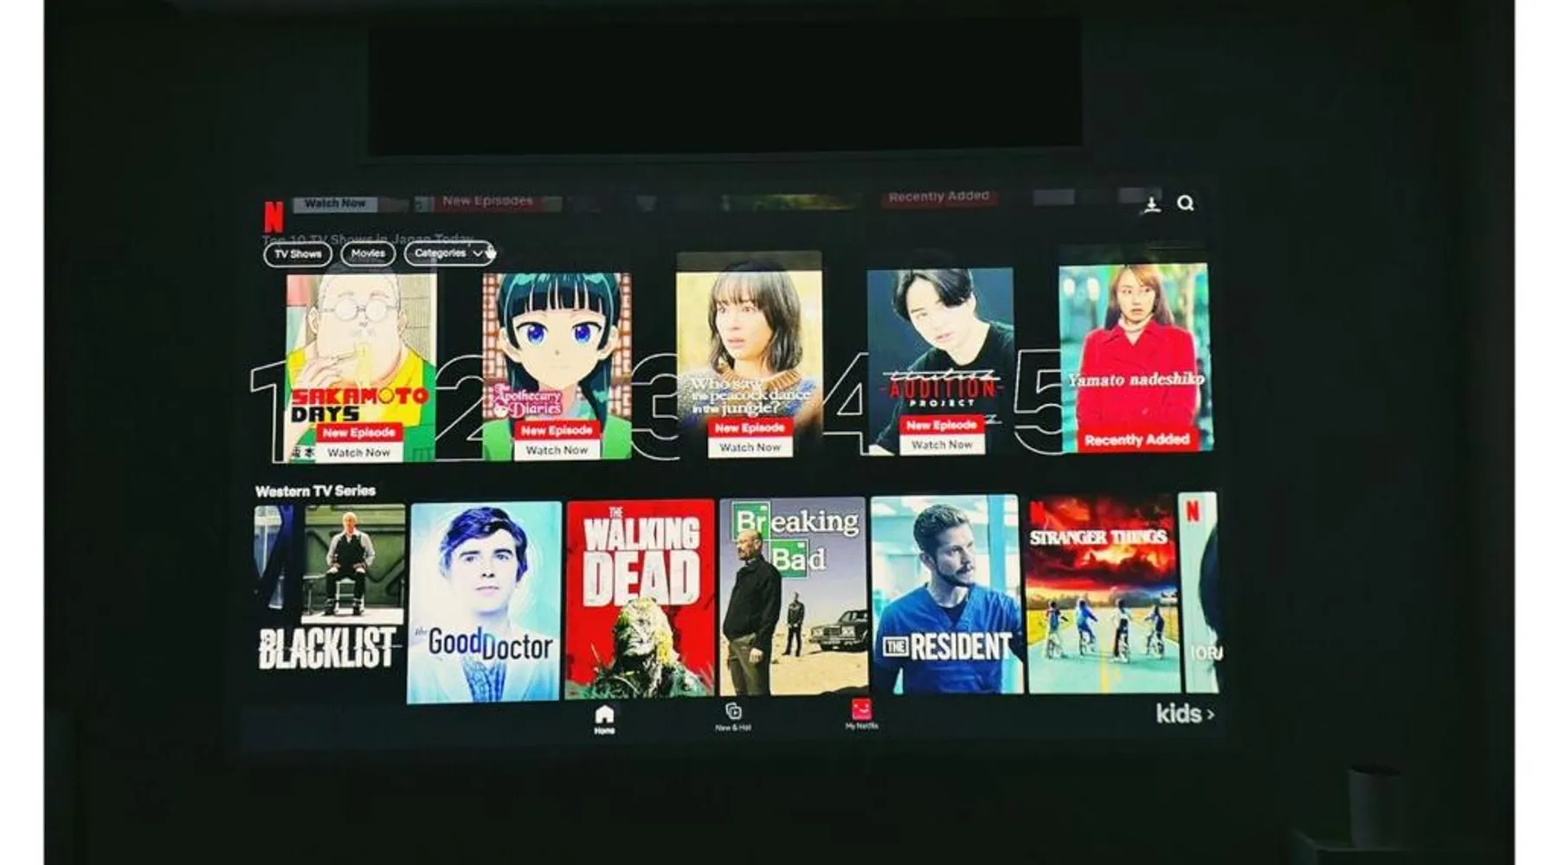1558x865 pixels.
Task: Select the TV Shows filter
Action: tap(298, 254)
